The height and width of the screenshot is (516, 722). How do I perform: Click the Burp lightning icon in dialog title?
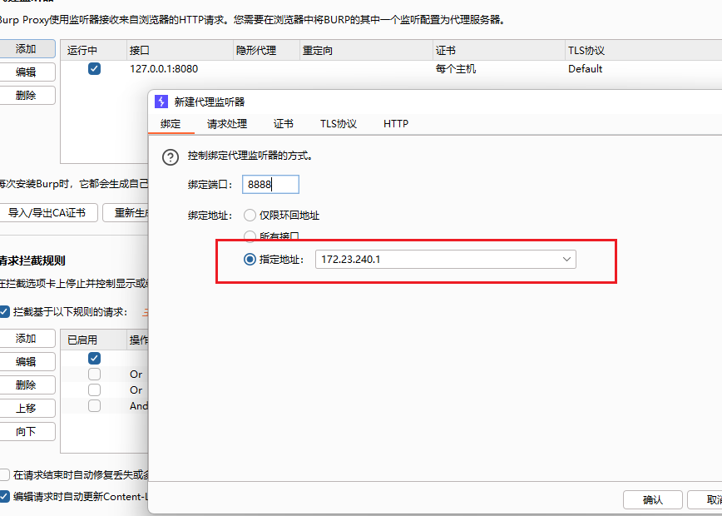(161, 102)
